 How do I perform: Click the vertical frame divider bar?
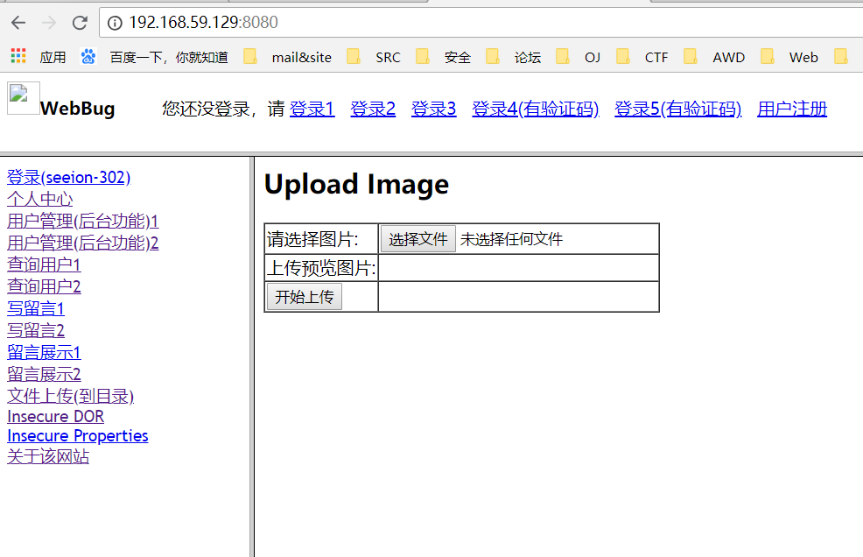pos(252,357)
